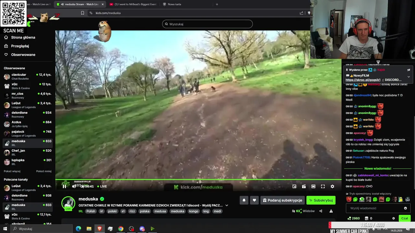Open mr_cios channel in sidebar
Image resolution: width=415 pixels, height=233 pixels.
pos(28,95)
